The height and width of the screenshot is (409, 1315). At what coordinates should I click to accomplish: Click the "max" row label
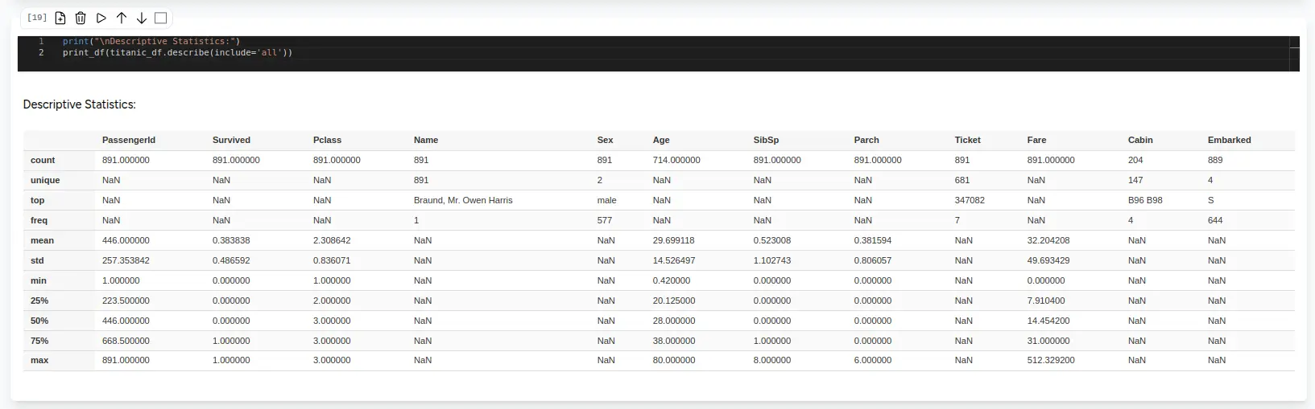[x=39, y=360]
